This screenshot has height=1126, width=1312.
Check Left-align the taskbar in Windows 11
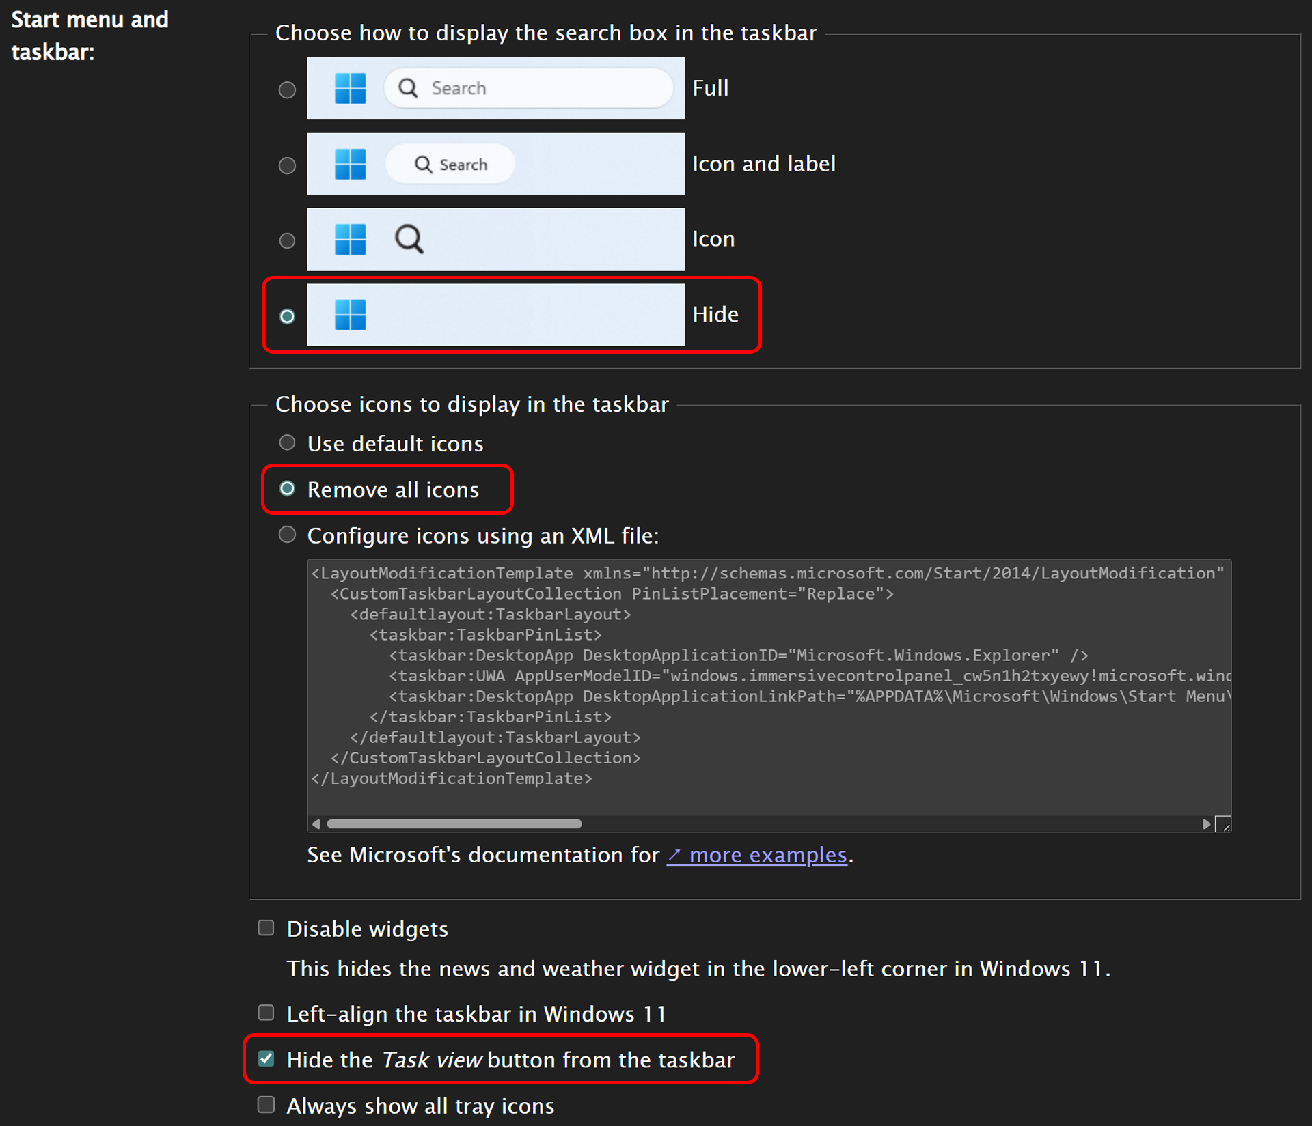pyautogui.click(x=266, y=1013)
